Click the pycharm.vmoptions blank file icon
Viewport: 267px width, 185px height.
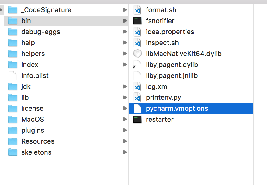coord(137,108)
